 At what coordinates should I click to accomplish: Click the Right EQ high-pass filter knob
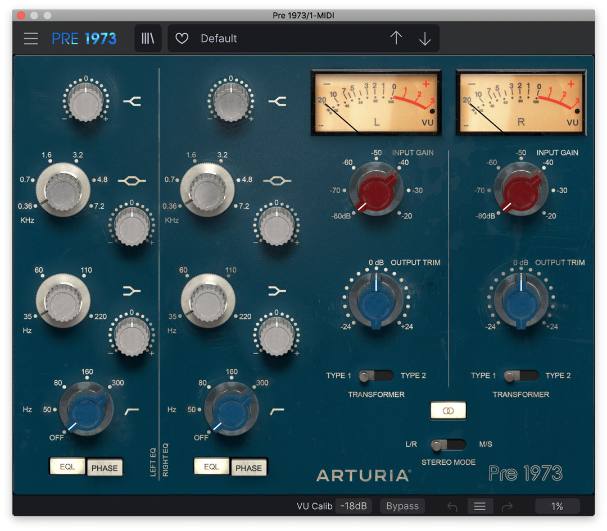coord(231,410)
